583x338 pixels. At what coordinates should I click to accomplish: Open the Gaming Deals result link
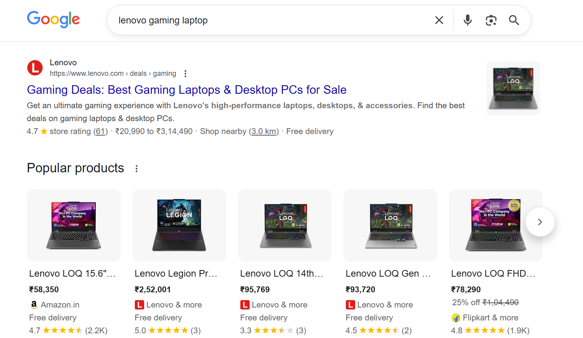186,89
